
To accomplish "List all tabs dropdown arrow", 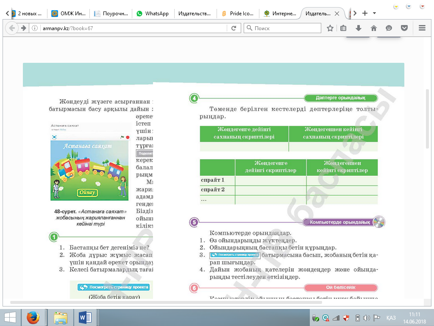I will 375,13.
